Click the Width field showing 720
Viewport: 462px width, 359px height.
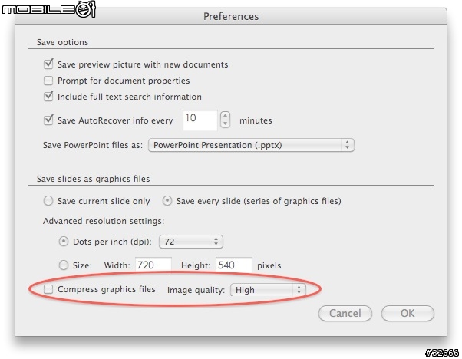pos(153,265)
